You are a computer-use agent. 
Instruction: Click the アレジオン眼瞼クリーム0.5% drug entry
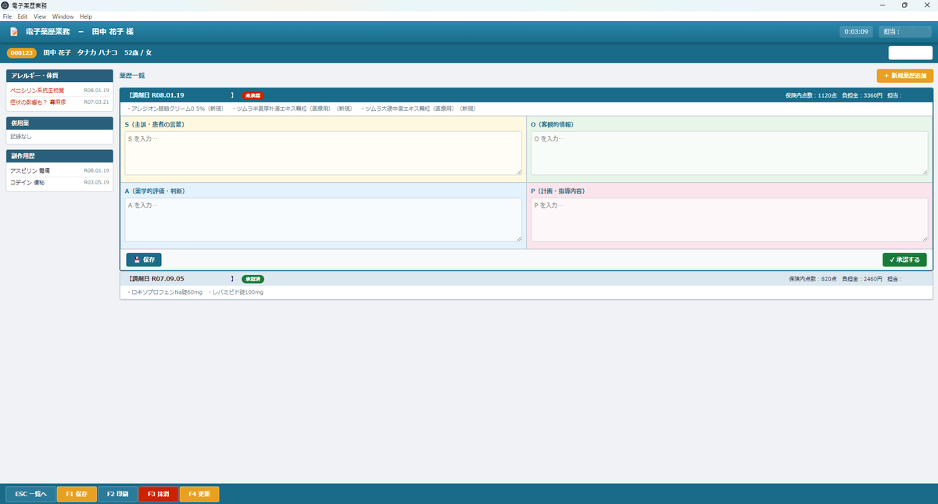176,109
